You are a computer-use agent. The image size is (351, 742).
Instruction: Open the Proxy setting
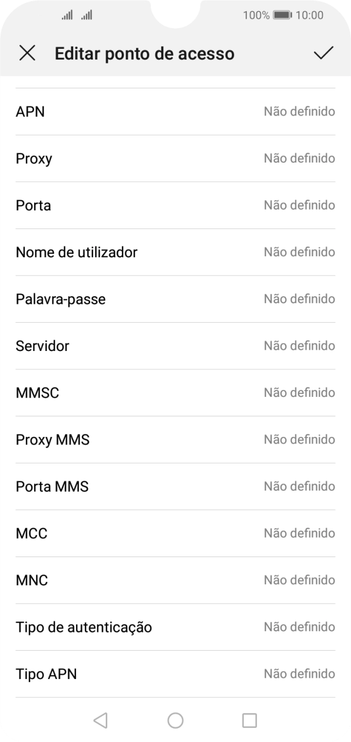175,158
